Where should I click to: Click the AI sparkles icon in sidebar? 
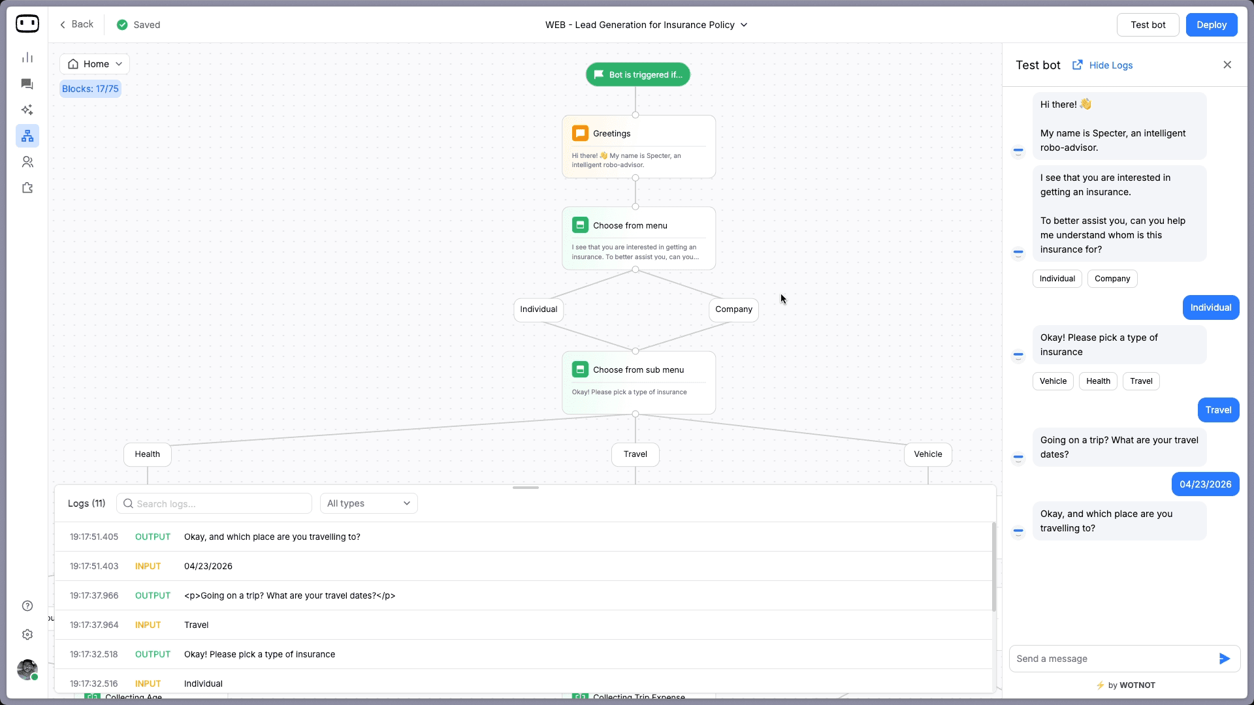(x=27, y=110)
